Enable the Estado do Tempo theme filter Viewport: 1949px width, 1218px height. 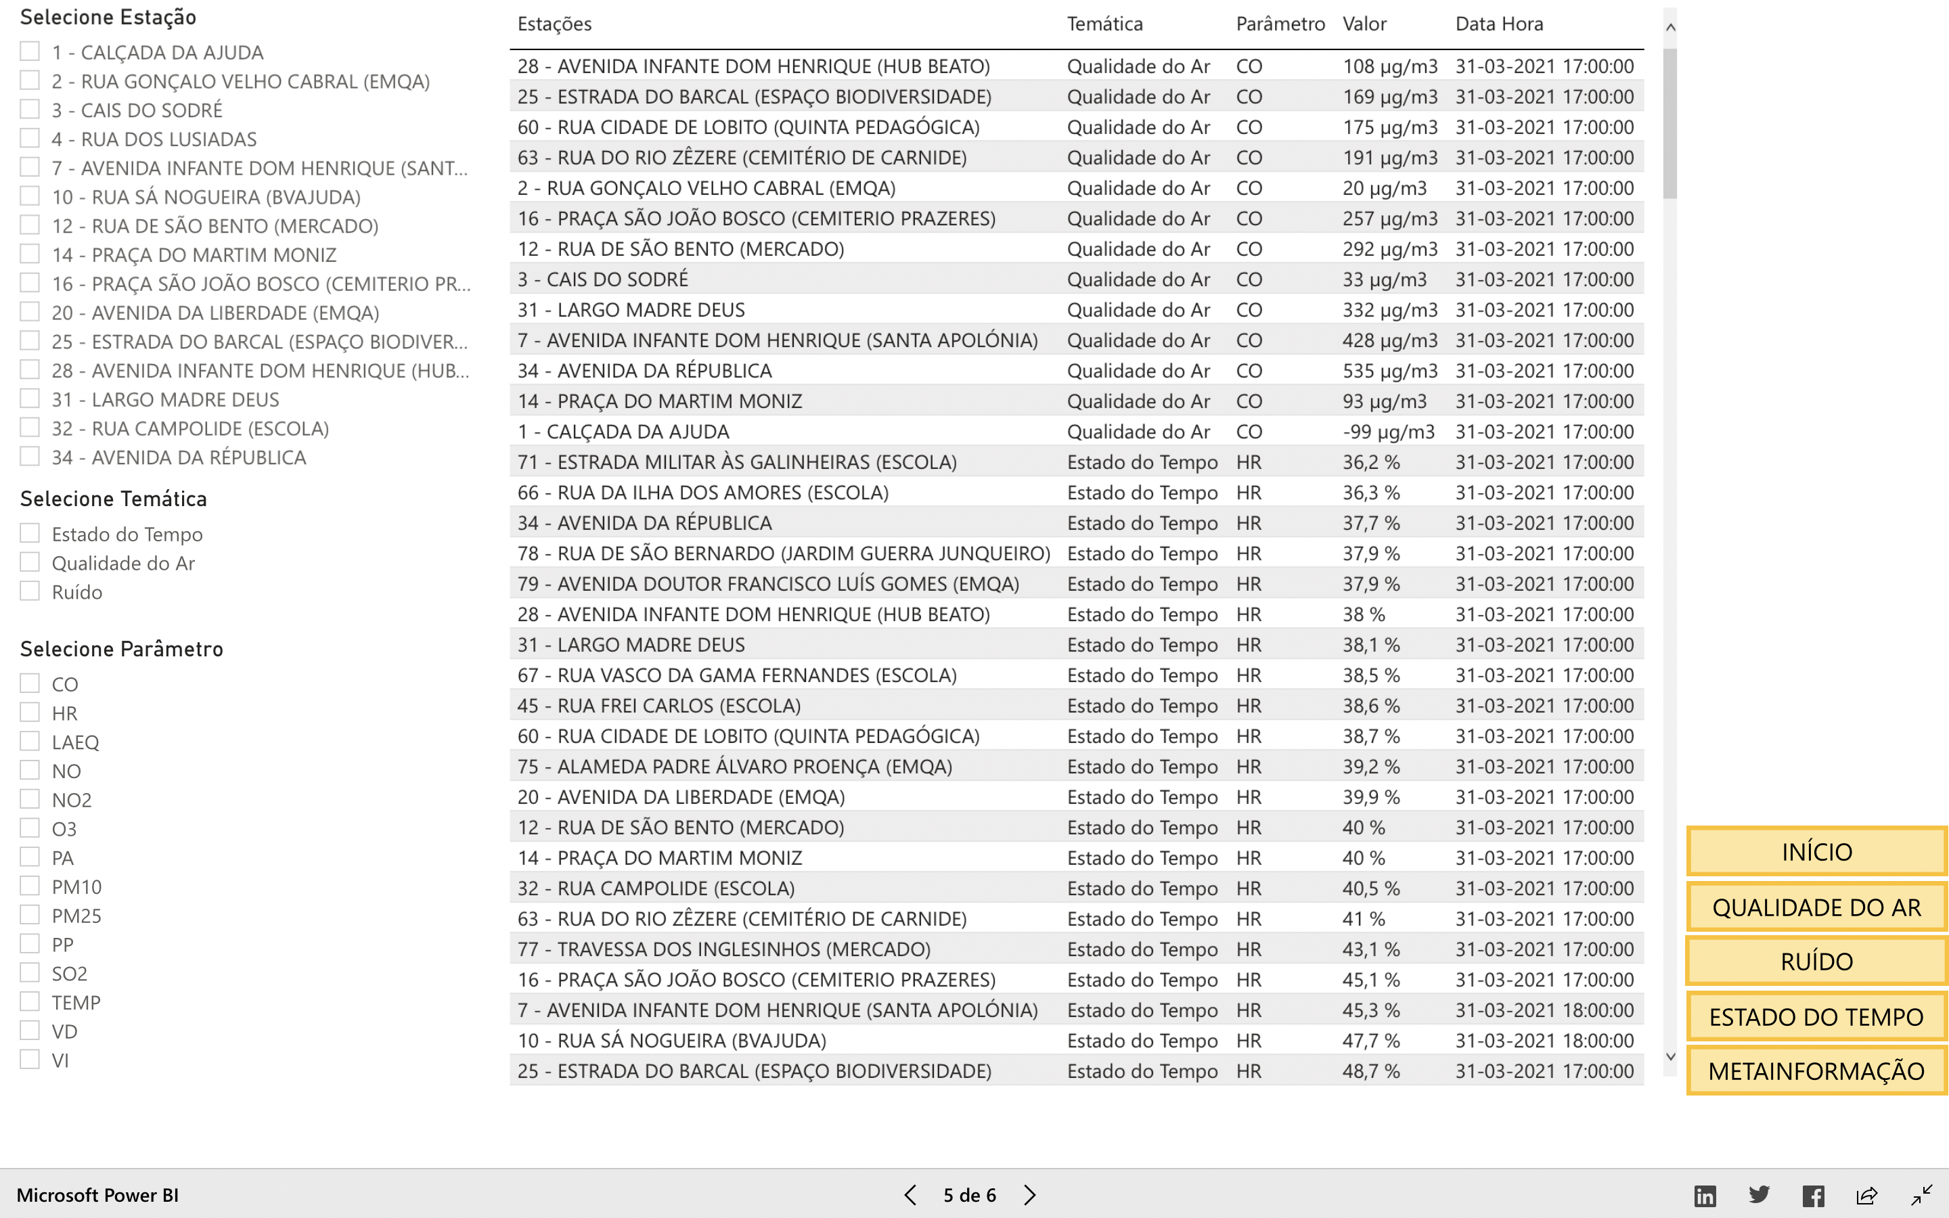pyautogui.click(x=30, y=533)
